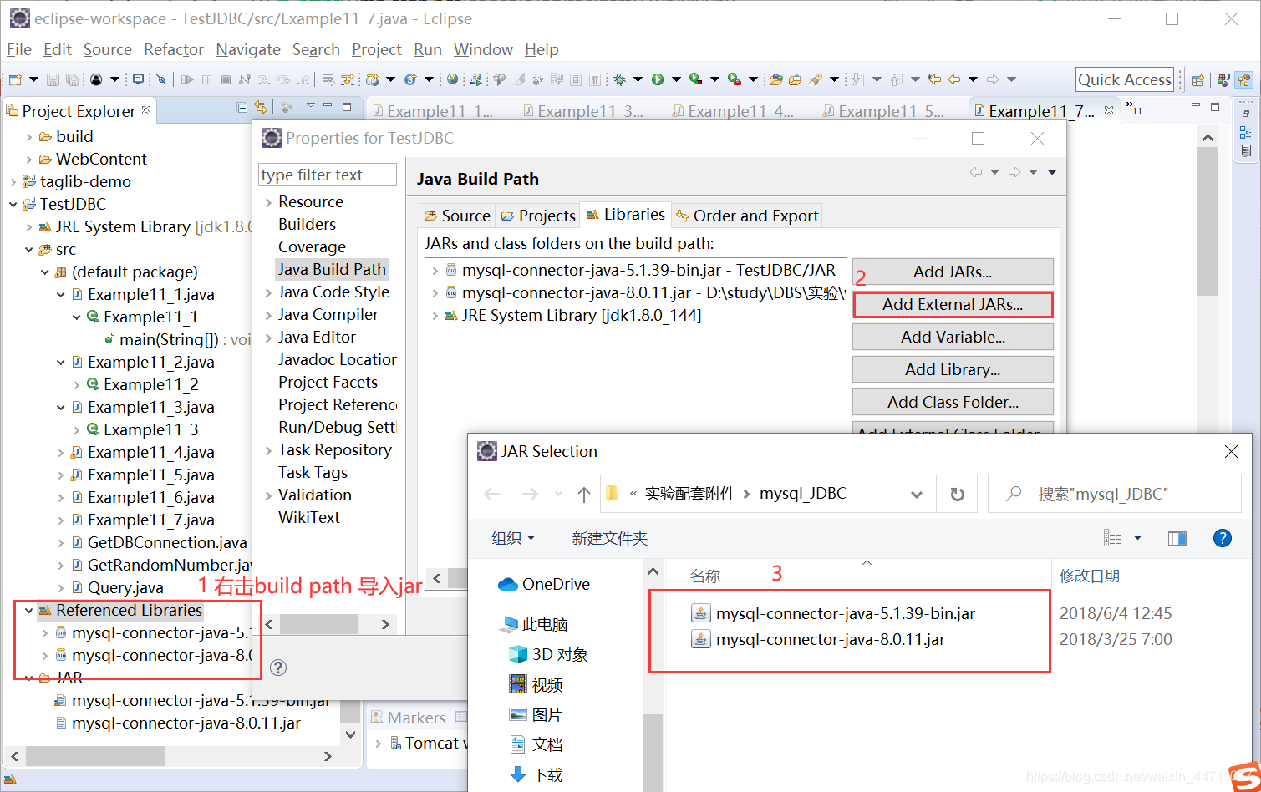Open the Example11_4 editor tab
The width and height of the screenshot is (1261, 792).
tap(732, 111)
